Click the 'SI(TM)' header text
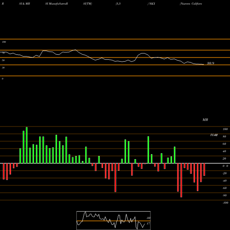This screenshot has height=230, width=230. [x=87, y=4]
